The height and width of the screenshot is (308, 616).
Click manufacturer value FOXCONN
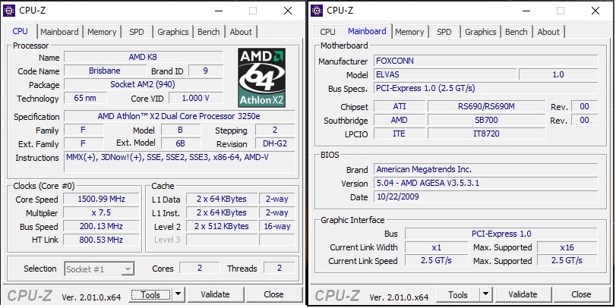486,61
